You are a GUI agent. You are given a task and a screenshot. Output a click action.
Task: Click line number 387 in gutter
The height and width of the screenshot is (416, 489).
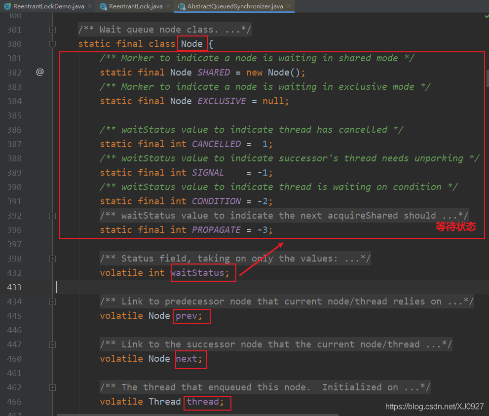(14, 144)
